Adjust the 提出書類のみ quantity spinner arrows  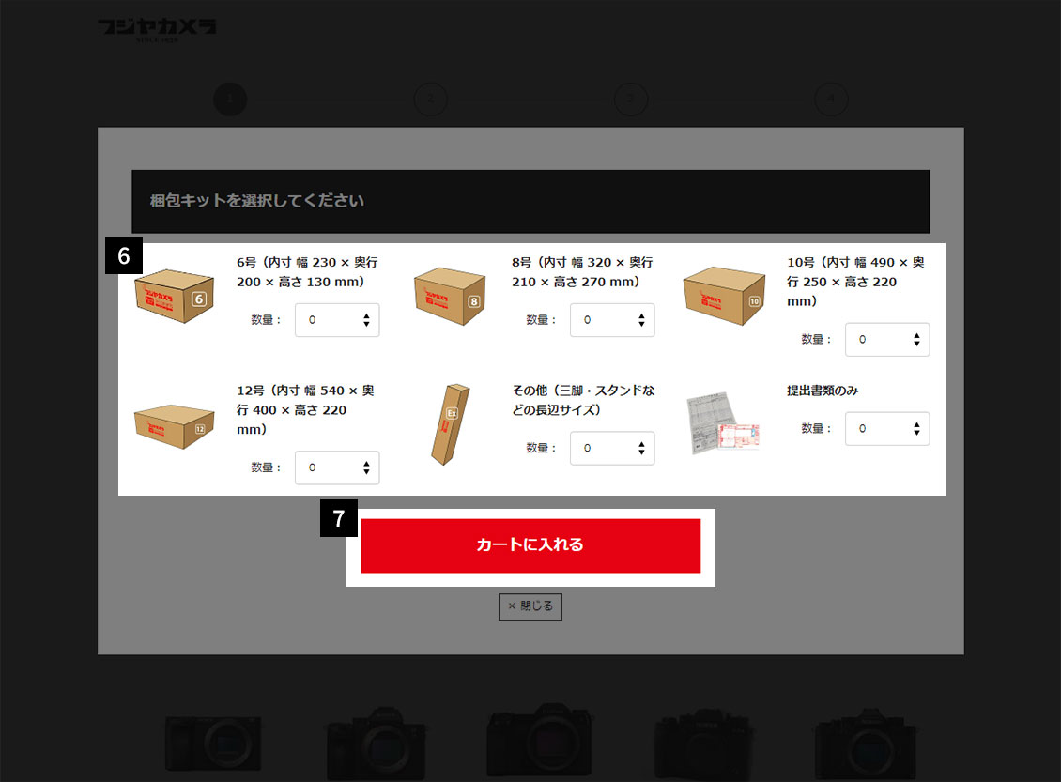916,428
